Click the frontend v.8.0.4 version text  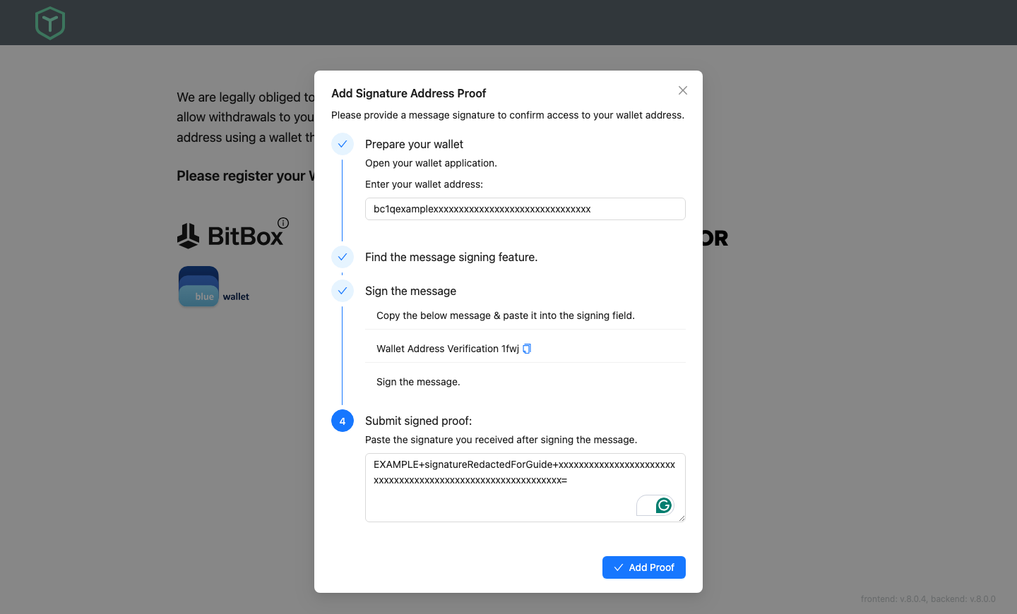(x=893, y=599)
